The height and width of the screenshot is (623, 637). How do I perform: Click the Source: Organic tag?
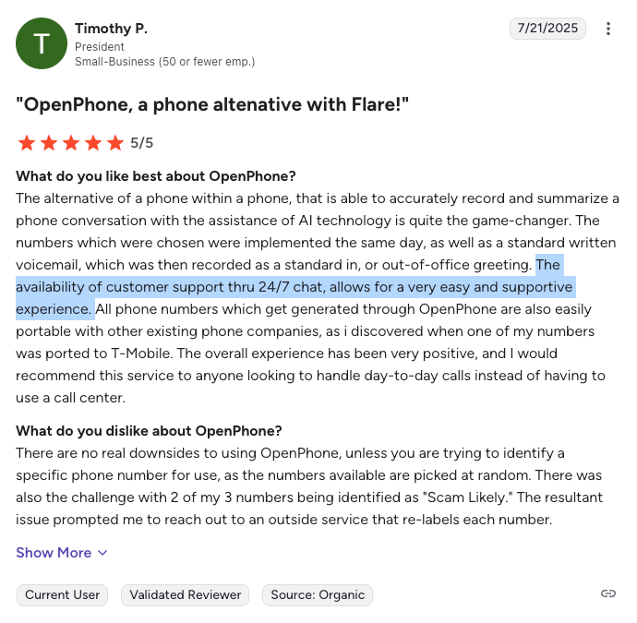pyautogui.click(x=318, y=595)
